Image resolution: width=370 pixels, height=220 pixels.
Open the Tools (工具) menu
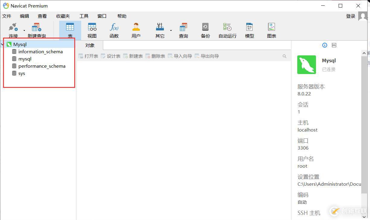(84, 16)
